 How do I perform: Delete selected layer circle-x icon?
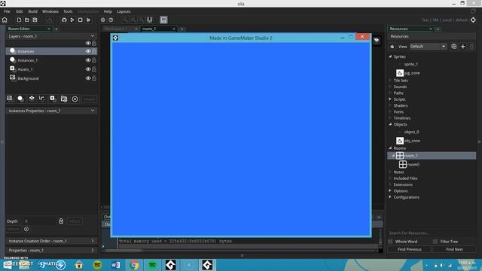point(75,99)
